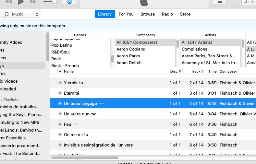This screenshot has height=164, width=256.
Task: Click the 3:59 time of Y crois-tu
Action: coord(212,83)
